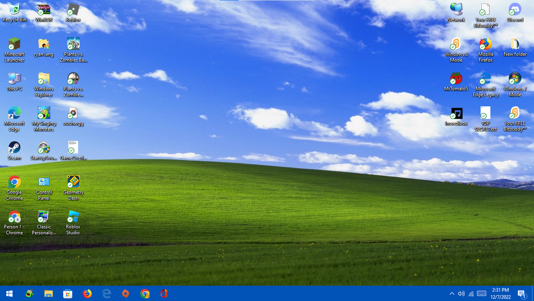Viewport: 534px width, 301px height.
Task: Select the Incredibox desktop shortcut
Action: point(456,116)
